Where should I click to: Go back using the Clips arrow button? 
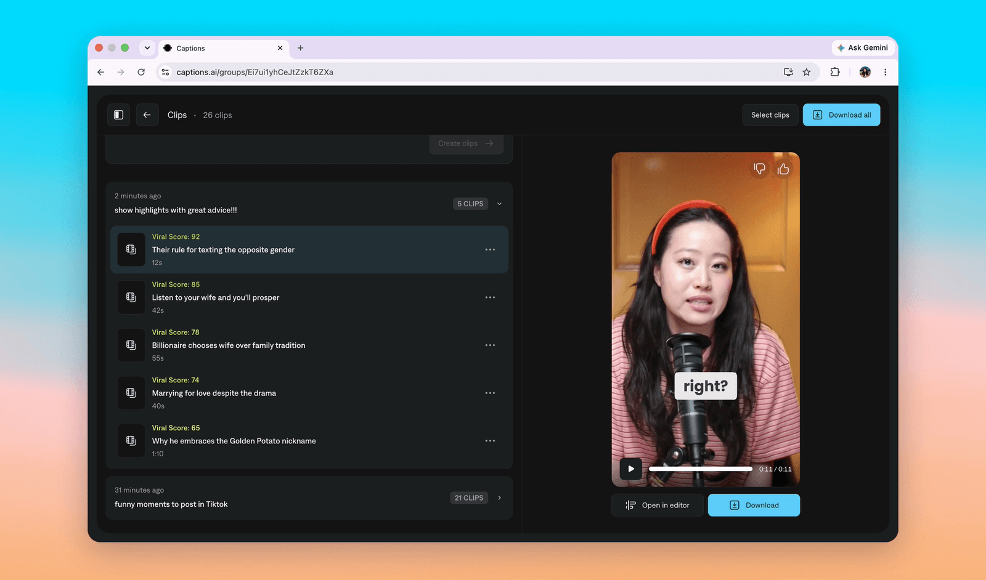pyautogui.click(x=147, y=115)
